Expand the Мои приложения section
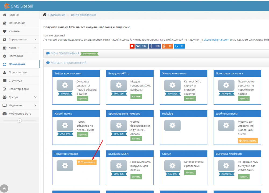Image resolution: width=269 pixels, height=193 pixels. [65, 53]
